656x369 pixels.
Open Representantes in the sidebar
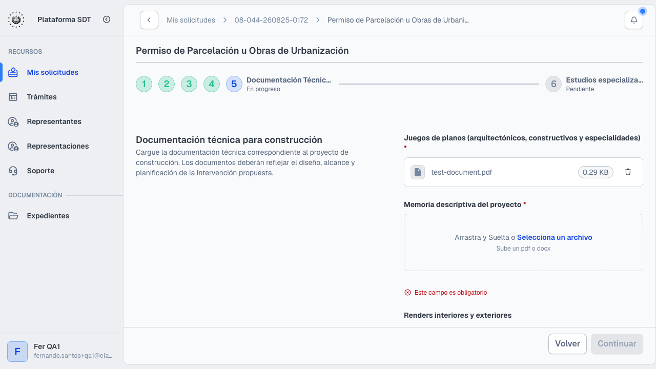[61, 121]
